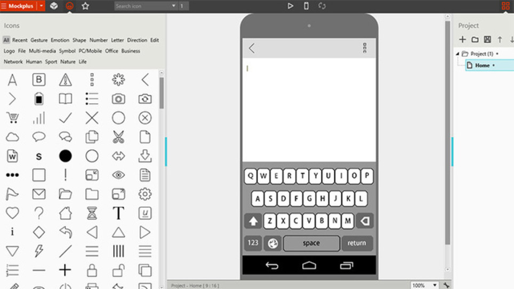
Task: Pick the camera icon
Action: (x=118, y=98)
